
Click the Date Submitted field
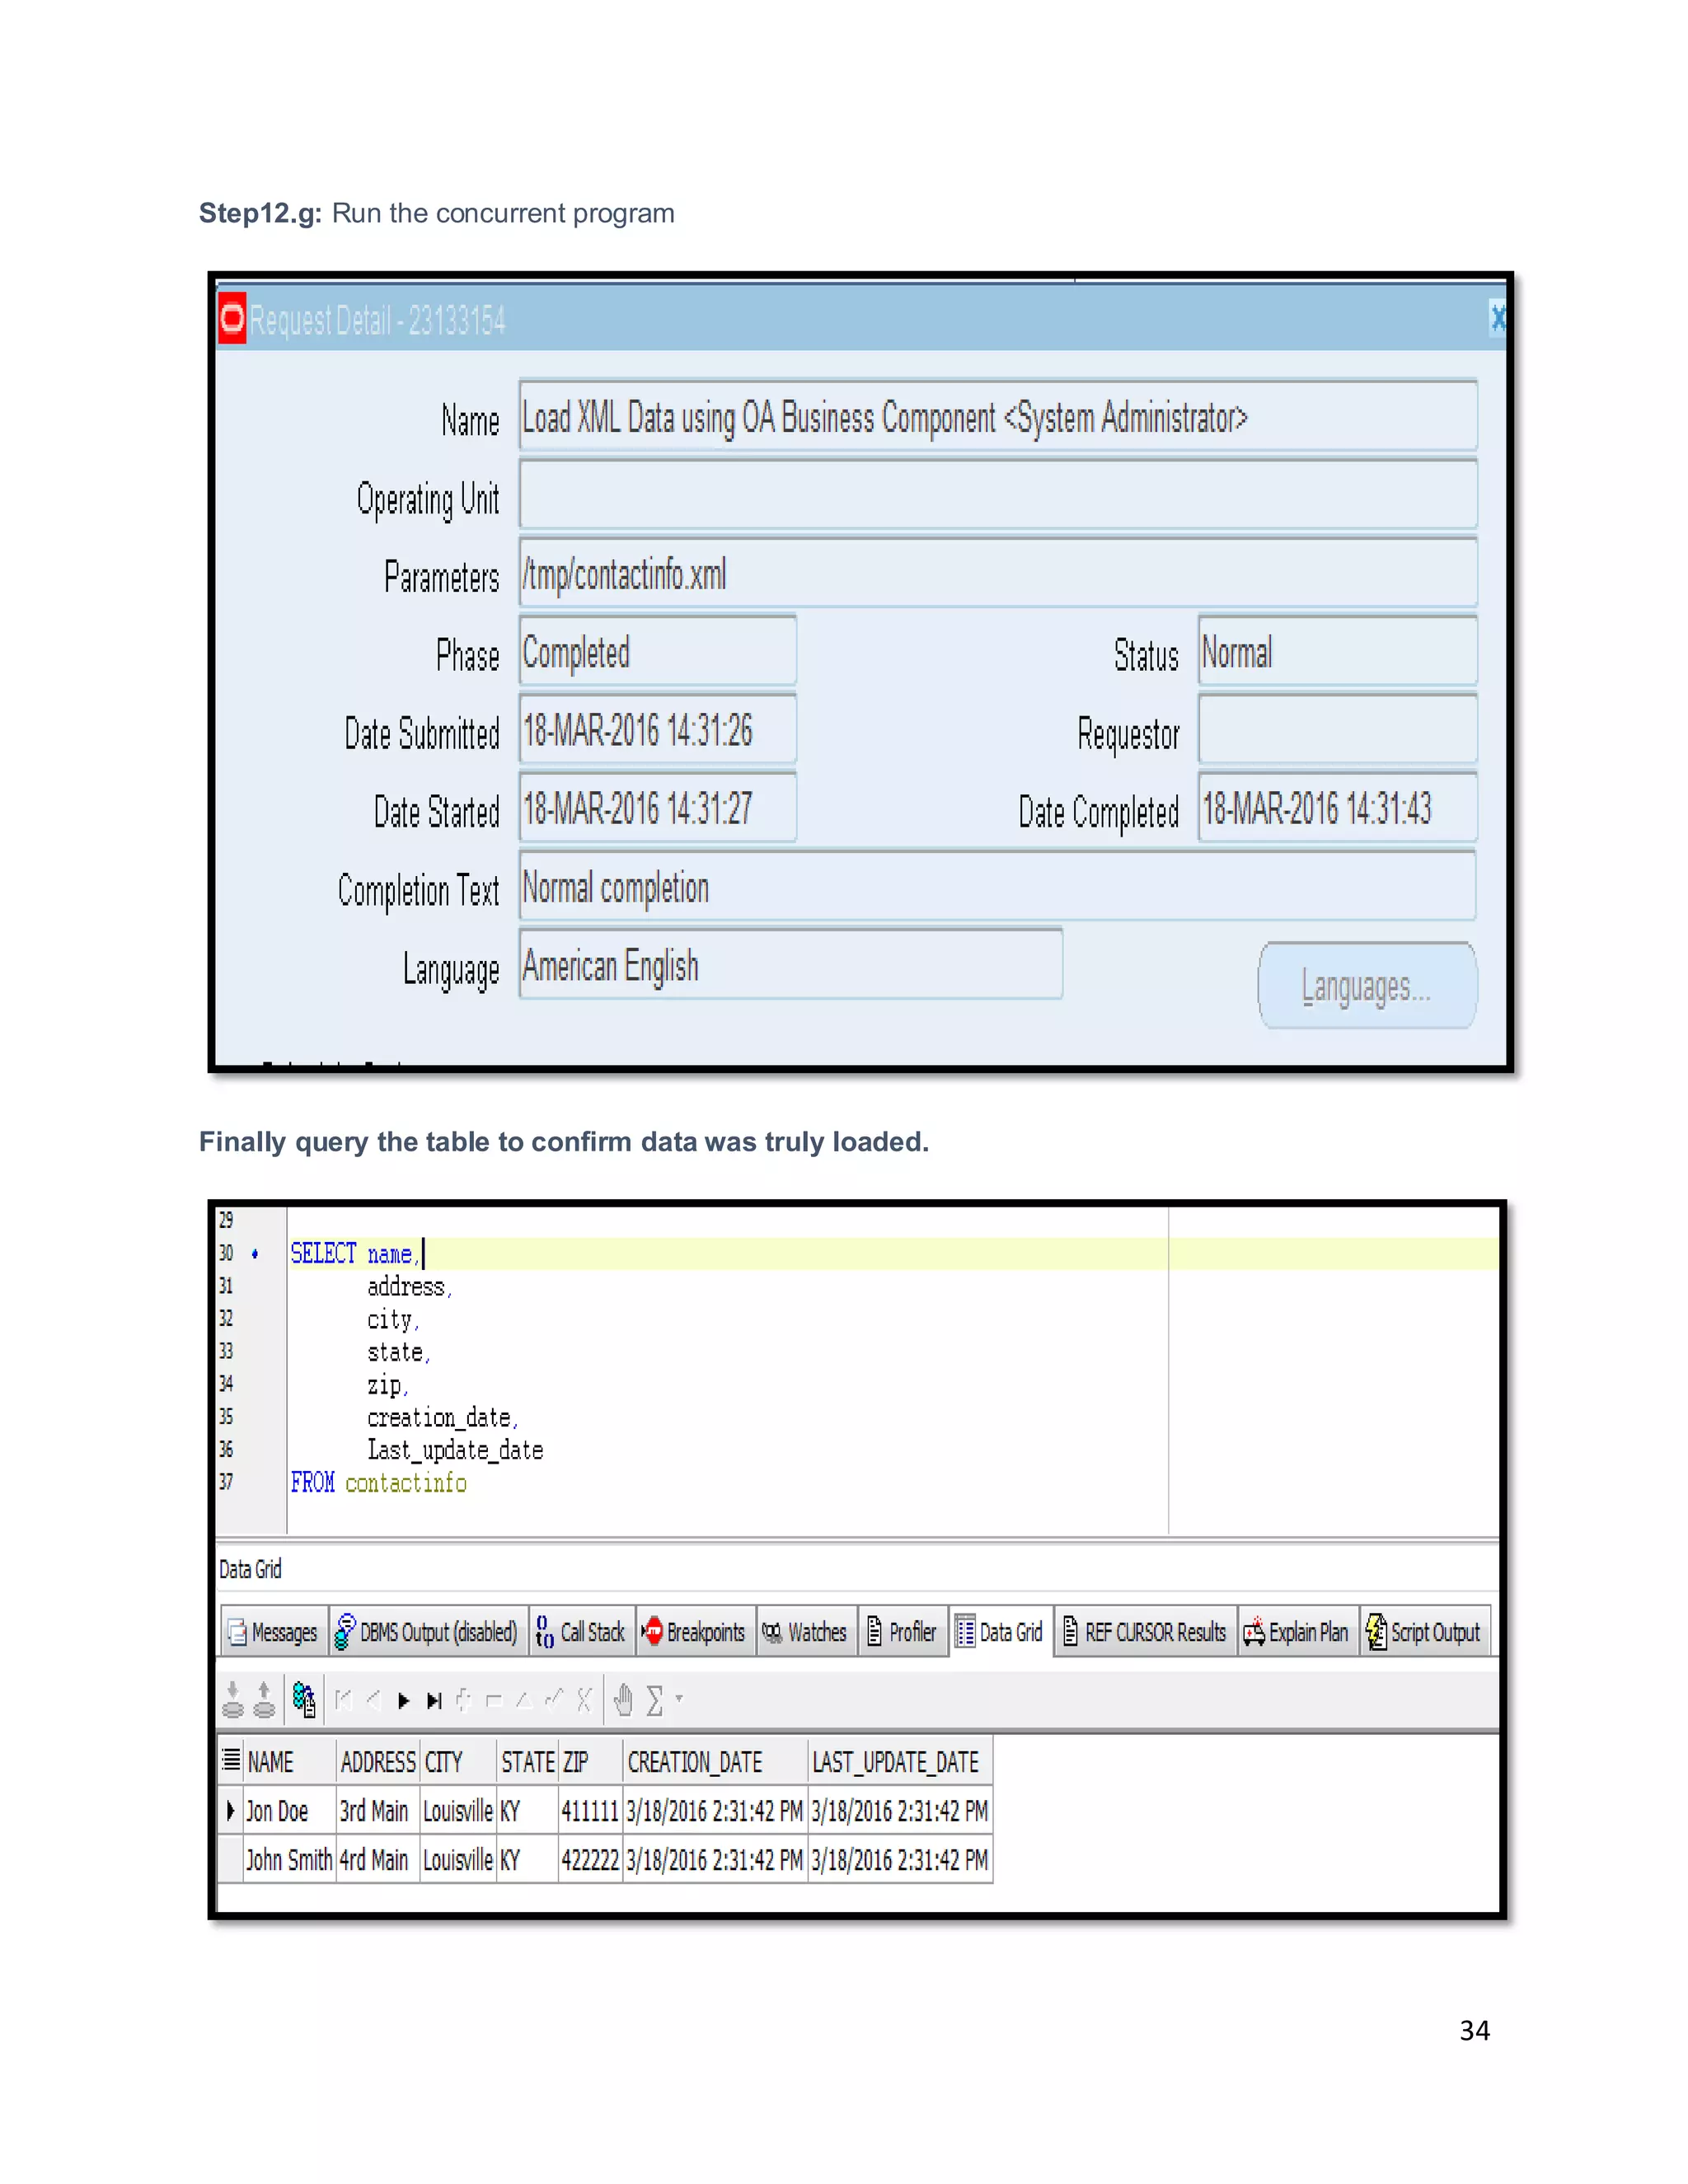[x=658, y=729]
